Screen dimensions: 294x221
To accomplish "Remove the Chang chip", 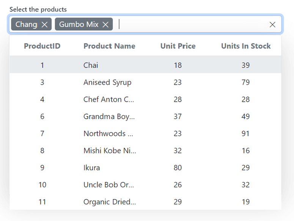I will (x=44, y=25).
